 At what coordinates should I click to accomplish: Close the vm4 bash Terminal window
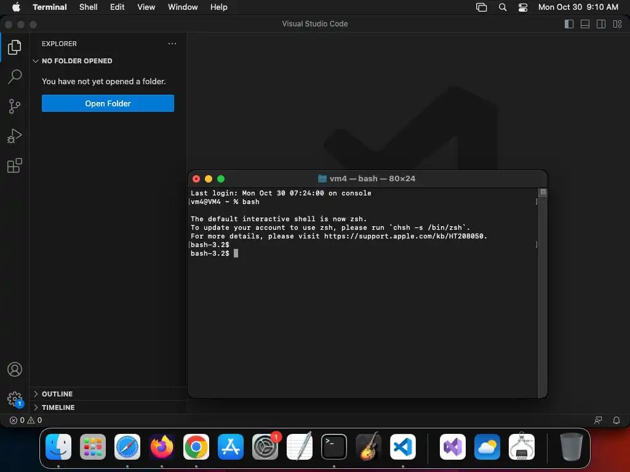[196, 179]
